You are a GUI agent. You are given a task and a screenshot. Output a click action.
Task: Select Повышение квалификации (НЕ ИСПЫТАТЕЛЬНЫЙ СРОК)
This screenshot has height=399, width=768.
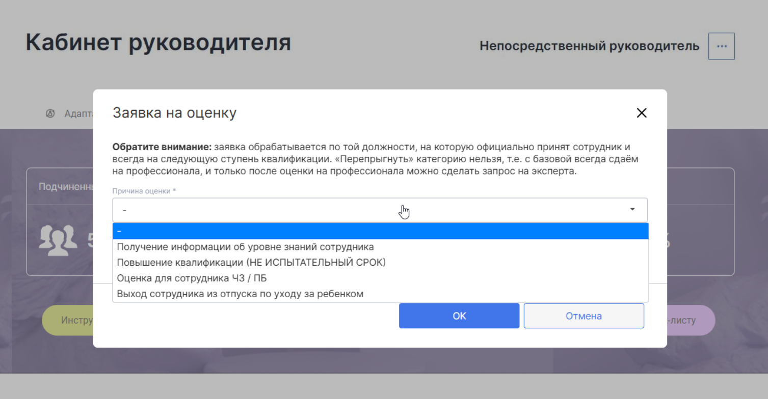click(380, 263)
